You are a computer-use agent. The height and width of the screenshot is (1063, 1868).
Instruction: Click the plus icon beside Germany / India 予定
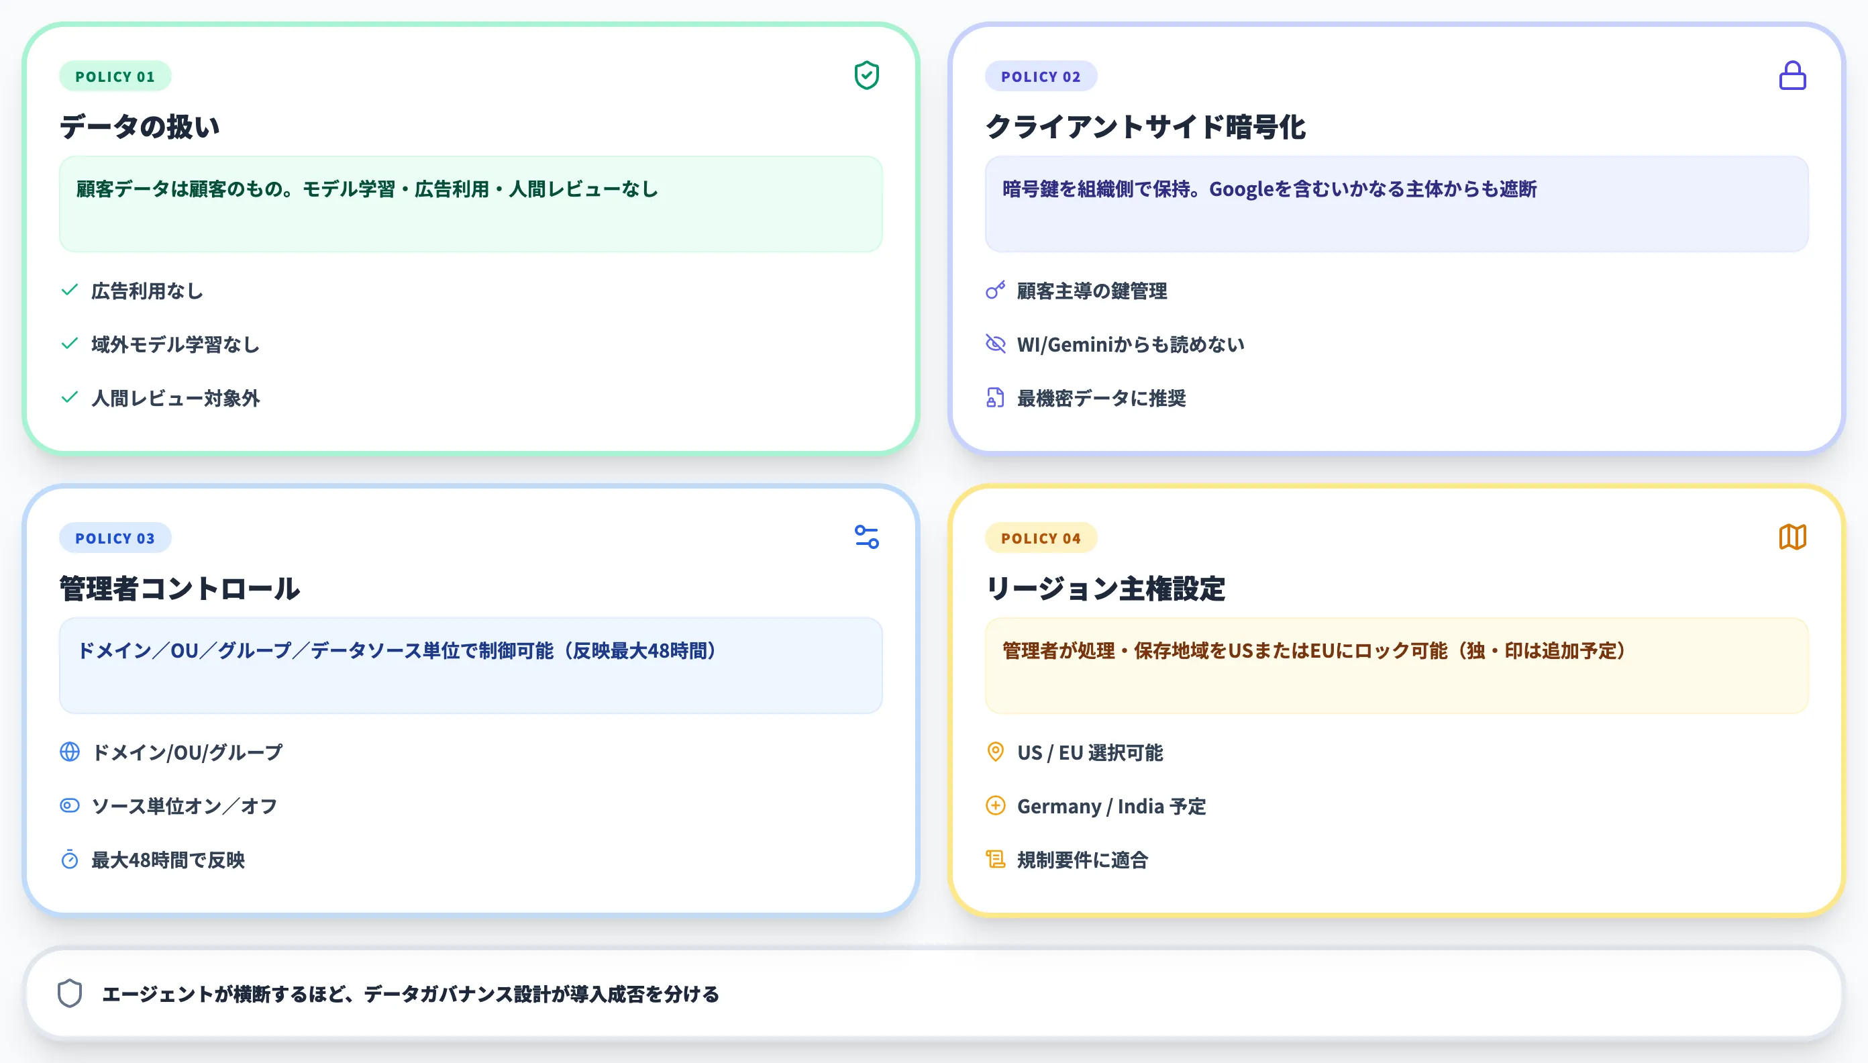pyautogui.click(x=995, y=806)
